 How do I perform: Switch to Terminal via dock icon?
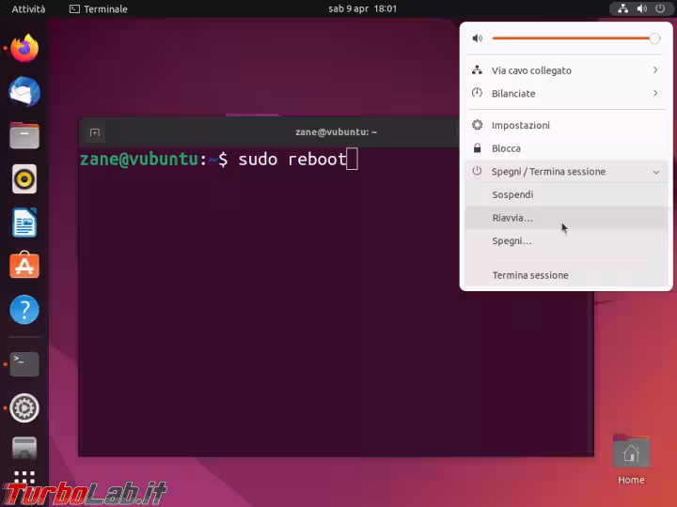(x=24, y=364)
